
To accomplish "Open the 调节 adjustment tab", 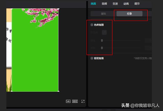I will 137,4.
